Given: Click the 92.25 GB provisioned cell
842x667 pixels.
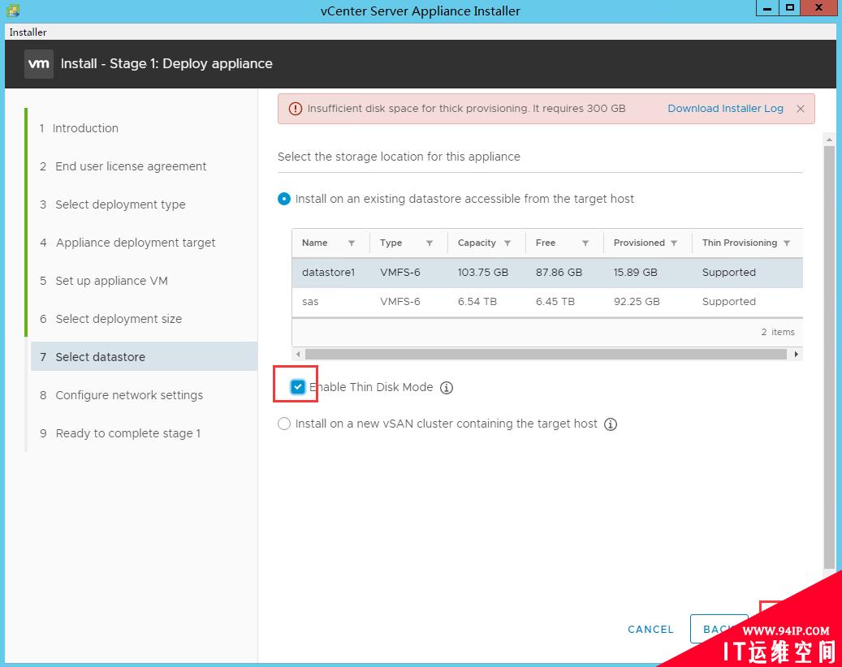Looking at the screenshot, I should pyautogui.click(x=637, y=302).
